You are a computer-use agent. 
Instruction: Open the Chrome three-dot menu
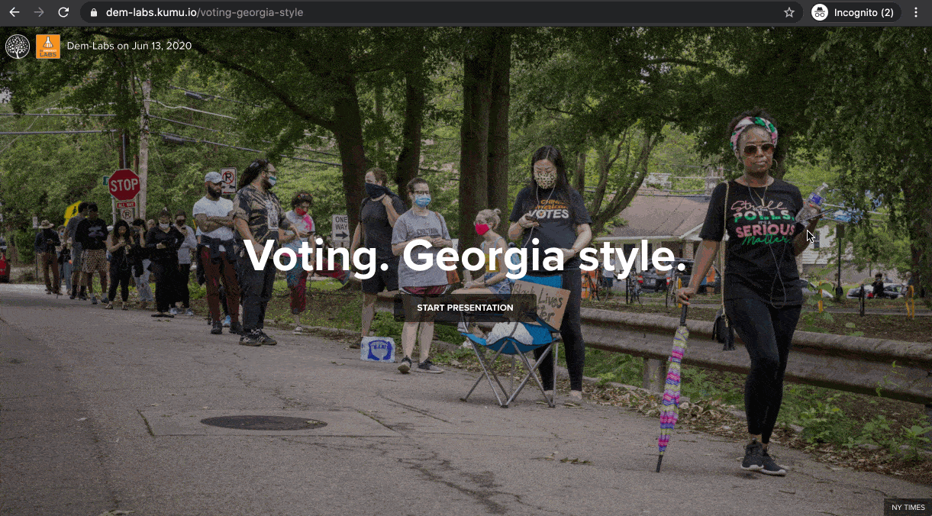point(916,12)
